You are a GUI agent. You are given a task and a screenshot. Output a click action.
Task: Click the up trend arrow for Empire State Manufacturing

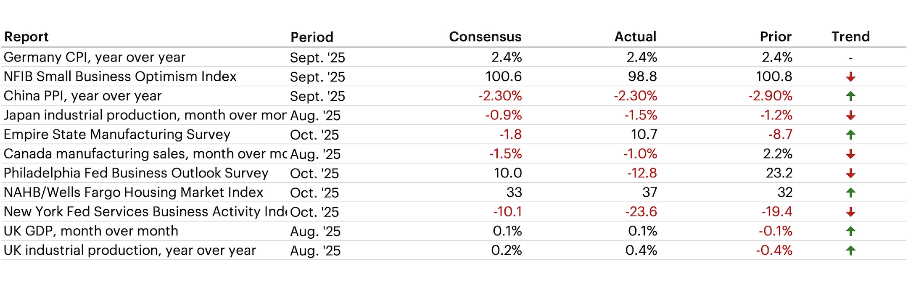tap(850, 135)
